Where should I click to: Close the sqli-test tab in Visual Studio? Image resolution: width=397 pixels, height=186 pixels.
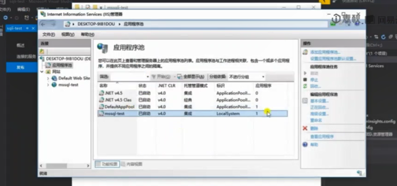point(33,28)
